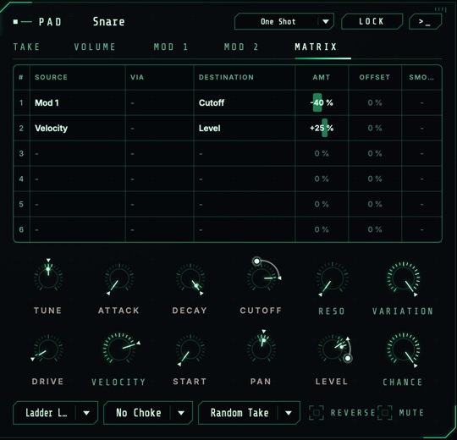This screenshot has height=440, width=457.
Task: Click the Chance knob
Action: (x=403, y=349)
